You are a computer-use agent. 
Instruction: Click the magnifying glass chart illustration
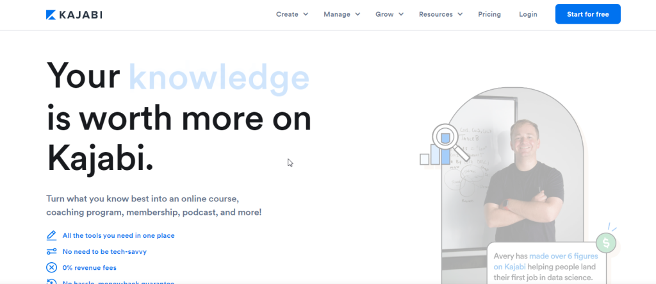444,144
